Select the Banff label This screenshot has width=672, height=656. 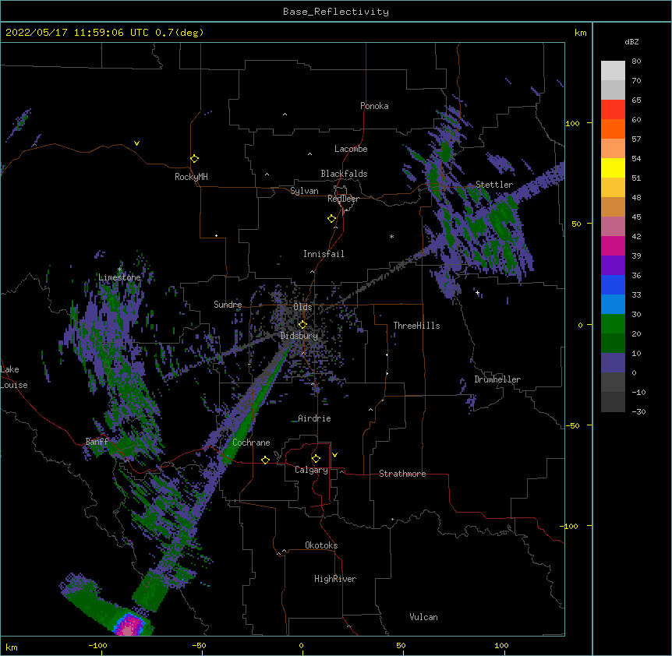click(97, 442)
